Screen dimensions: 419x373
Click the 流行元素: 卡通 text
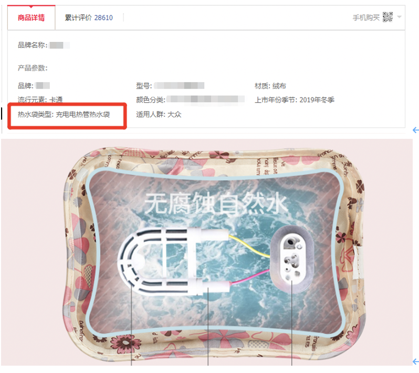pyautogui.click(x=40, y=100)
